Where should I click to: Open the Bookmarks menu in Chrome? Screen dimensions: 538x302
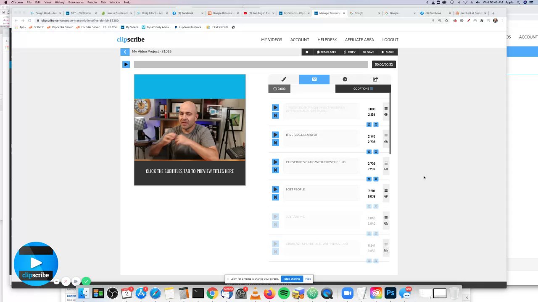click(76, 2)
